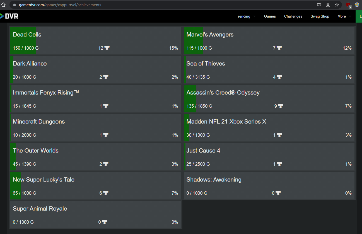The image size is (362, 234).
Task: Click the 15 / 1845 G score text
Action: coord(25,106)
